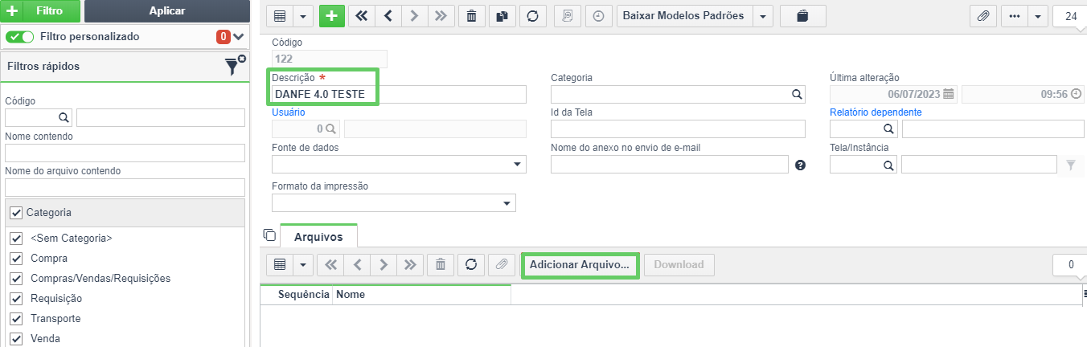
Task: Click the Arquivos count 0 box
Action: pos(1070,264)
